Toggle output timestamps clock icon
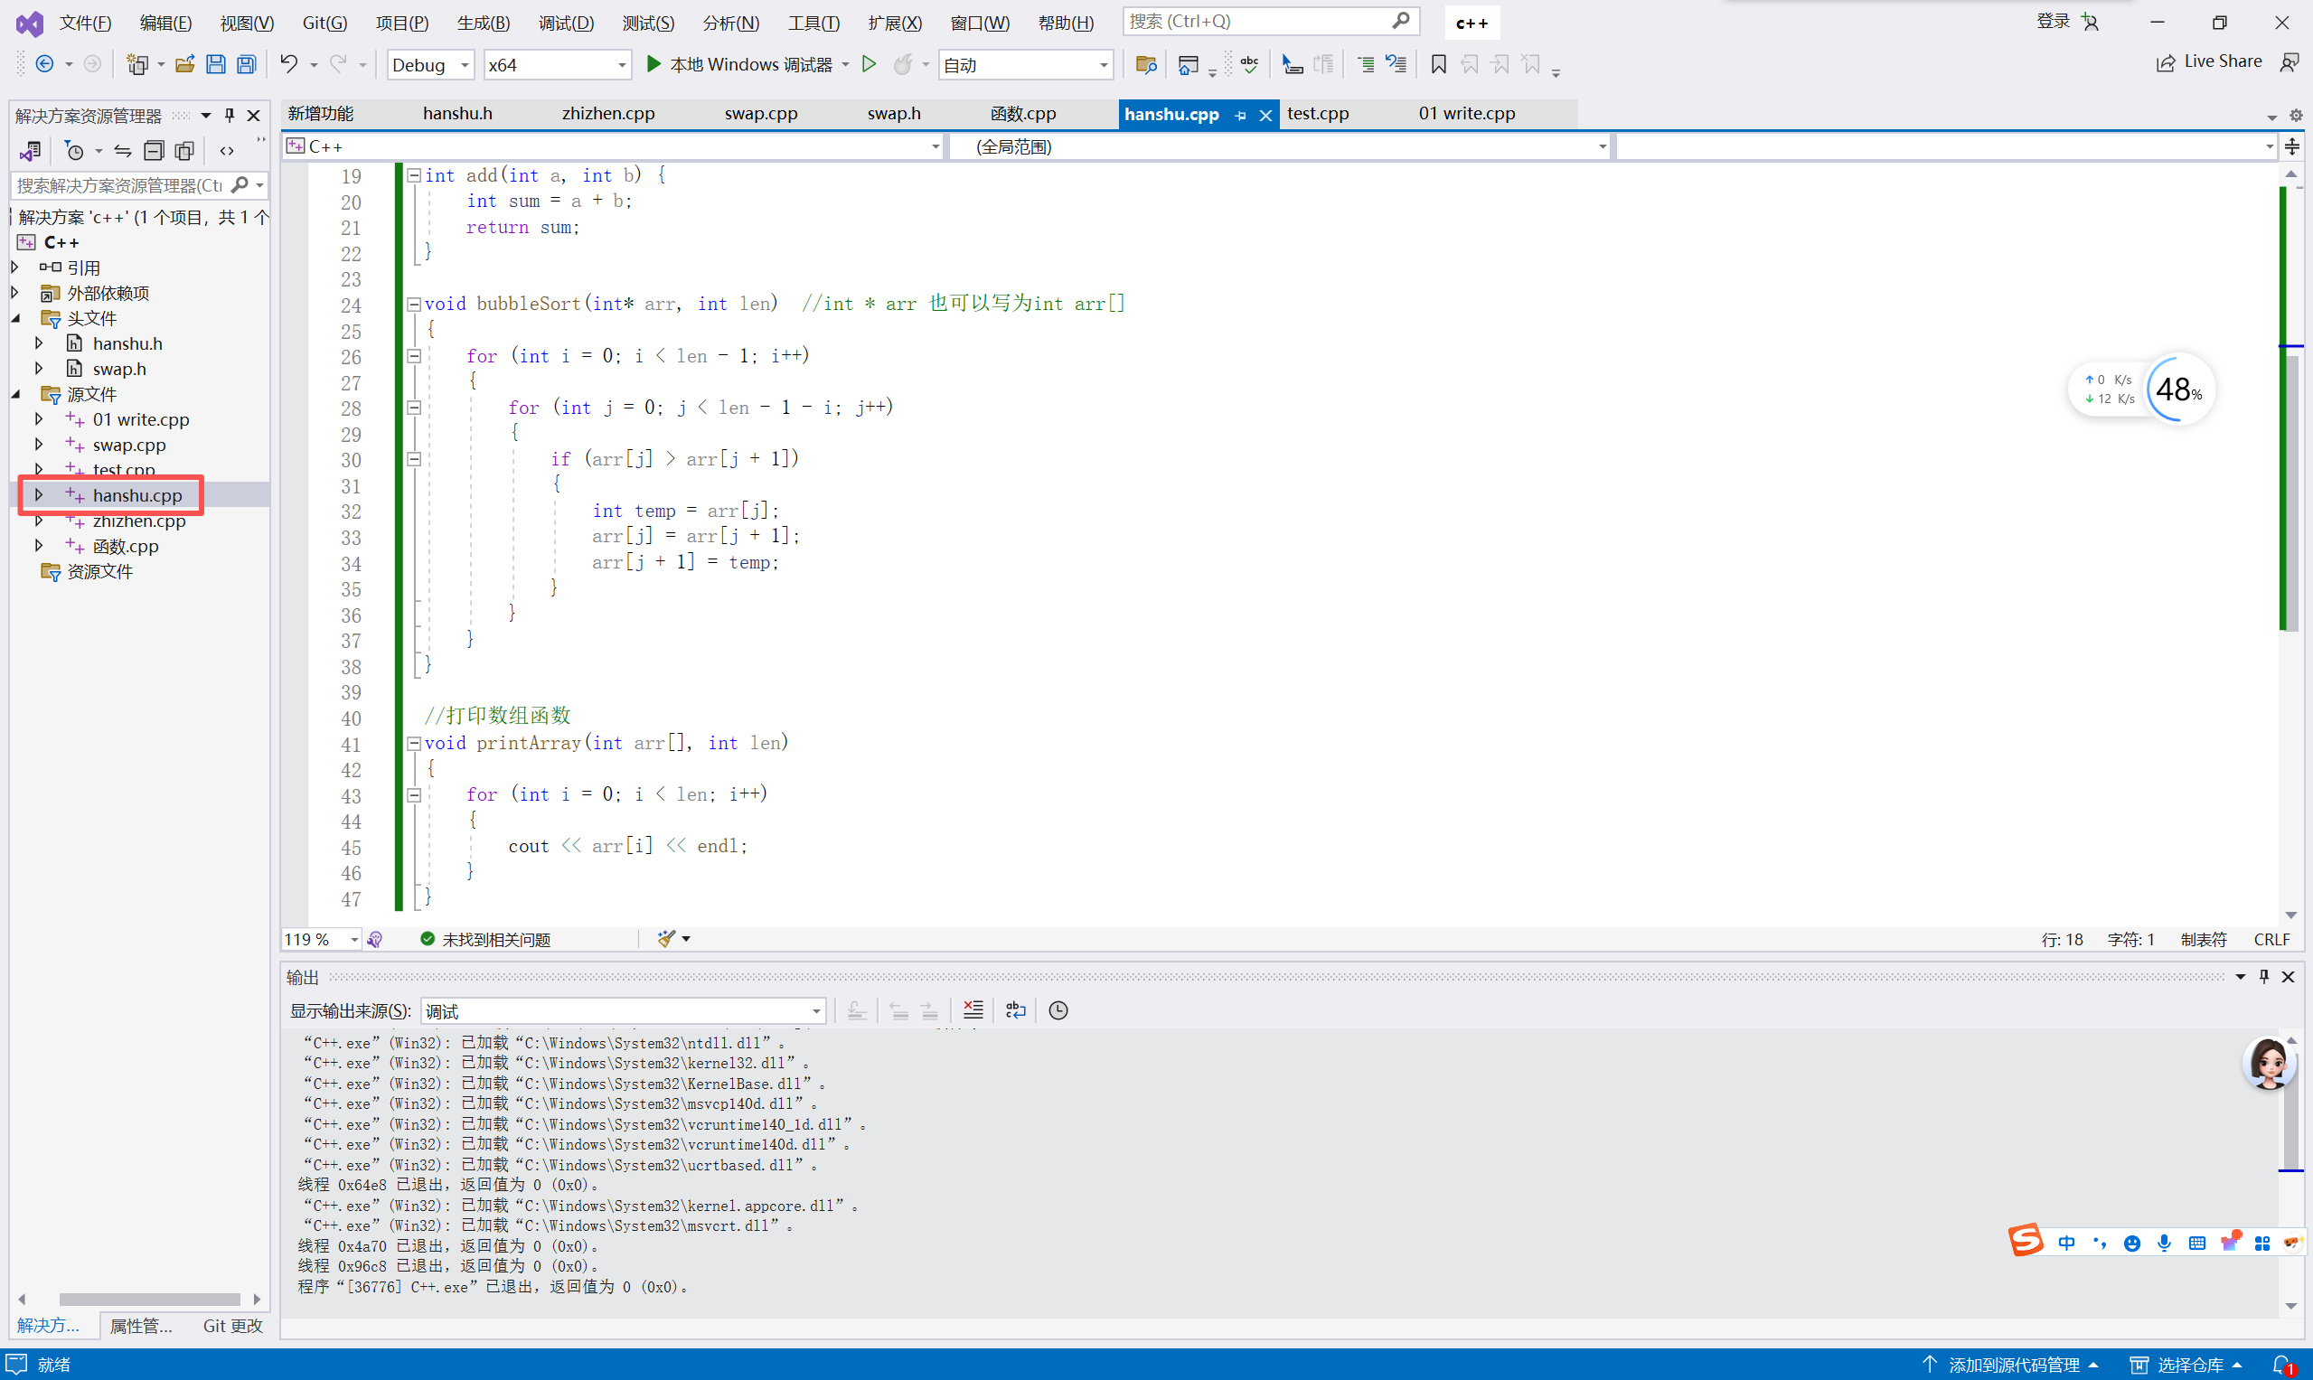The height and width of the screenshot is (1380, 2313). (x=1058, y=1009)
